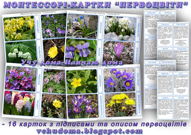Select the purple periwinkle flower photo
191x135 pixels.
54,26
